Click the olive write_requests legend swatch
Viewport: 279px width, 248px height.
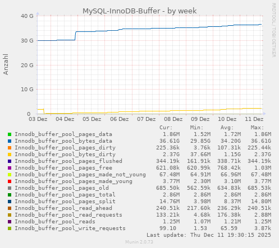(10, 228)
